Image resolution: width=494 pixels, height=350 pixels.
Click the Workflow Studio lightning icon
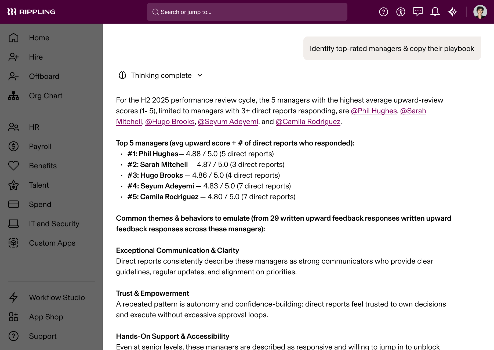[13, 297]
